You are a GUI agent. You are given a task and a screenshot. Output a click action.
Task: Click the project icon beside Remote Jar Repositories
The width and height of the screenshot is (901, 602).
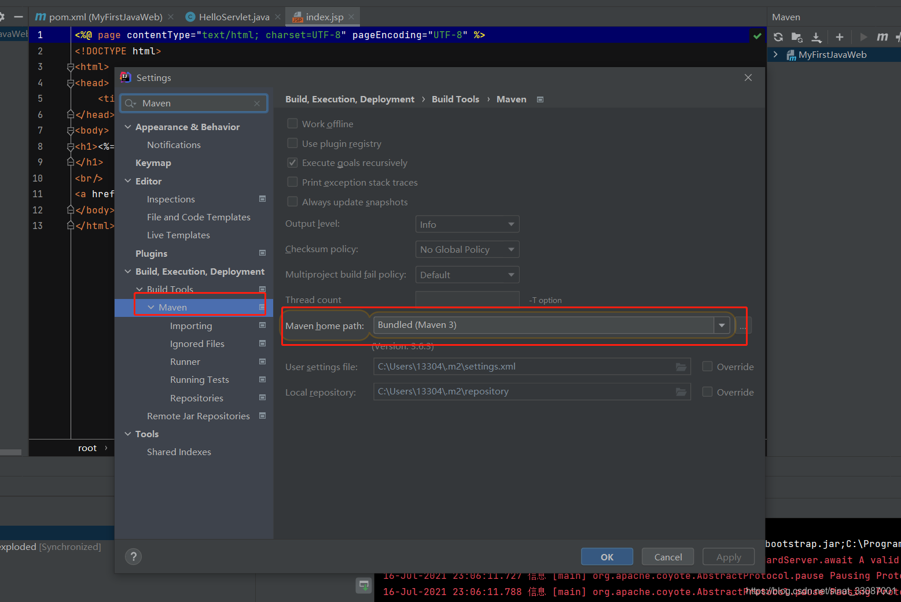pyautogui.click(x=262, y=416)
